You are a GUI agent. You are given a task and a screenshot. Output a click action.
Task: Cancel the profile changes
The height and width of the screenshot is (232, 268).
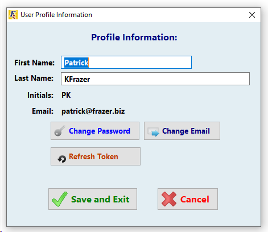tap(188, 199)
